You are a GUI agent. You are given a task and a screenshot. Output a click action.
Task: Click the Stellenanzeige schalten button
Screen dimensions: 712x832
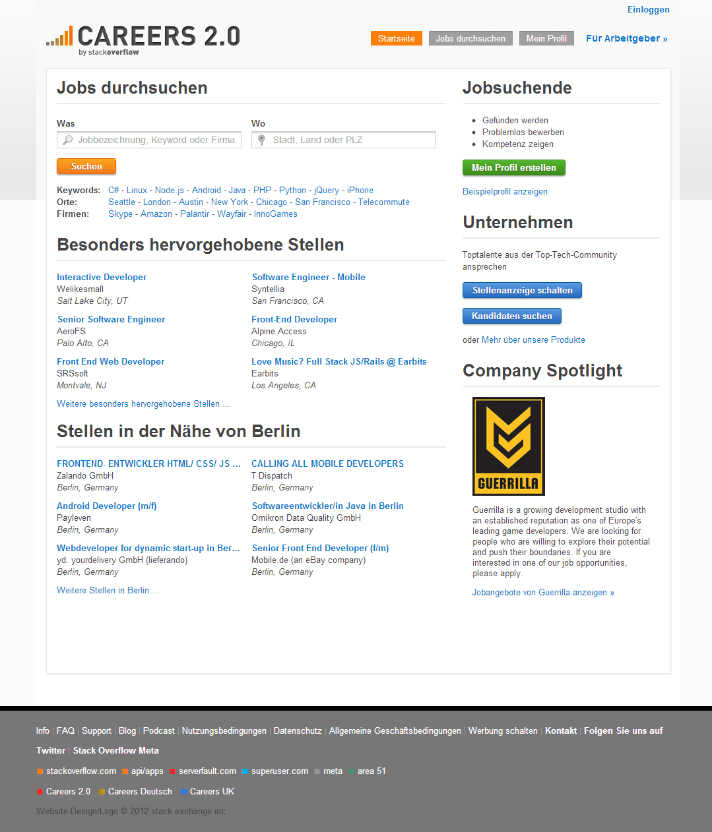523,290
